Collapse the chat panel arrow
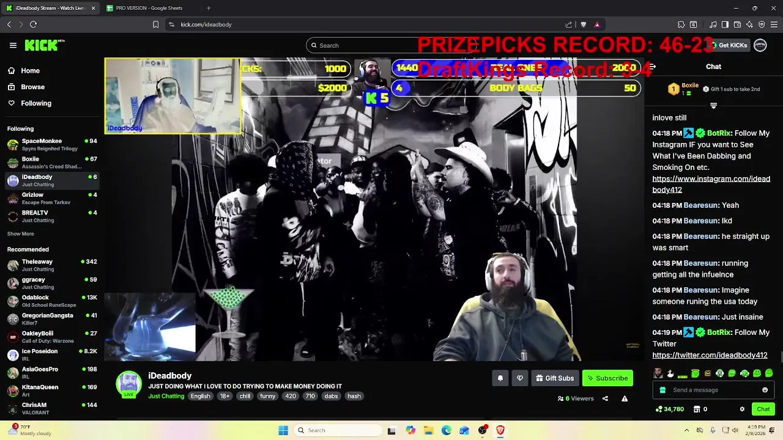 click(x=652, y=67)
